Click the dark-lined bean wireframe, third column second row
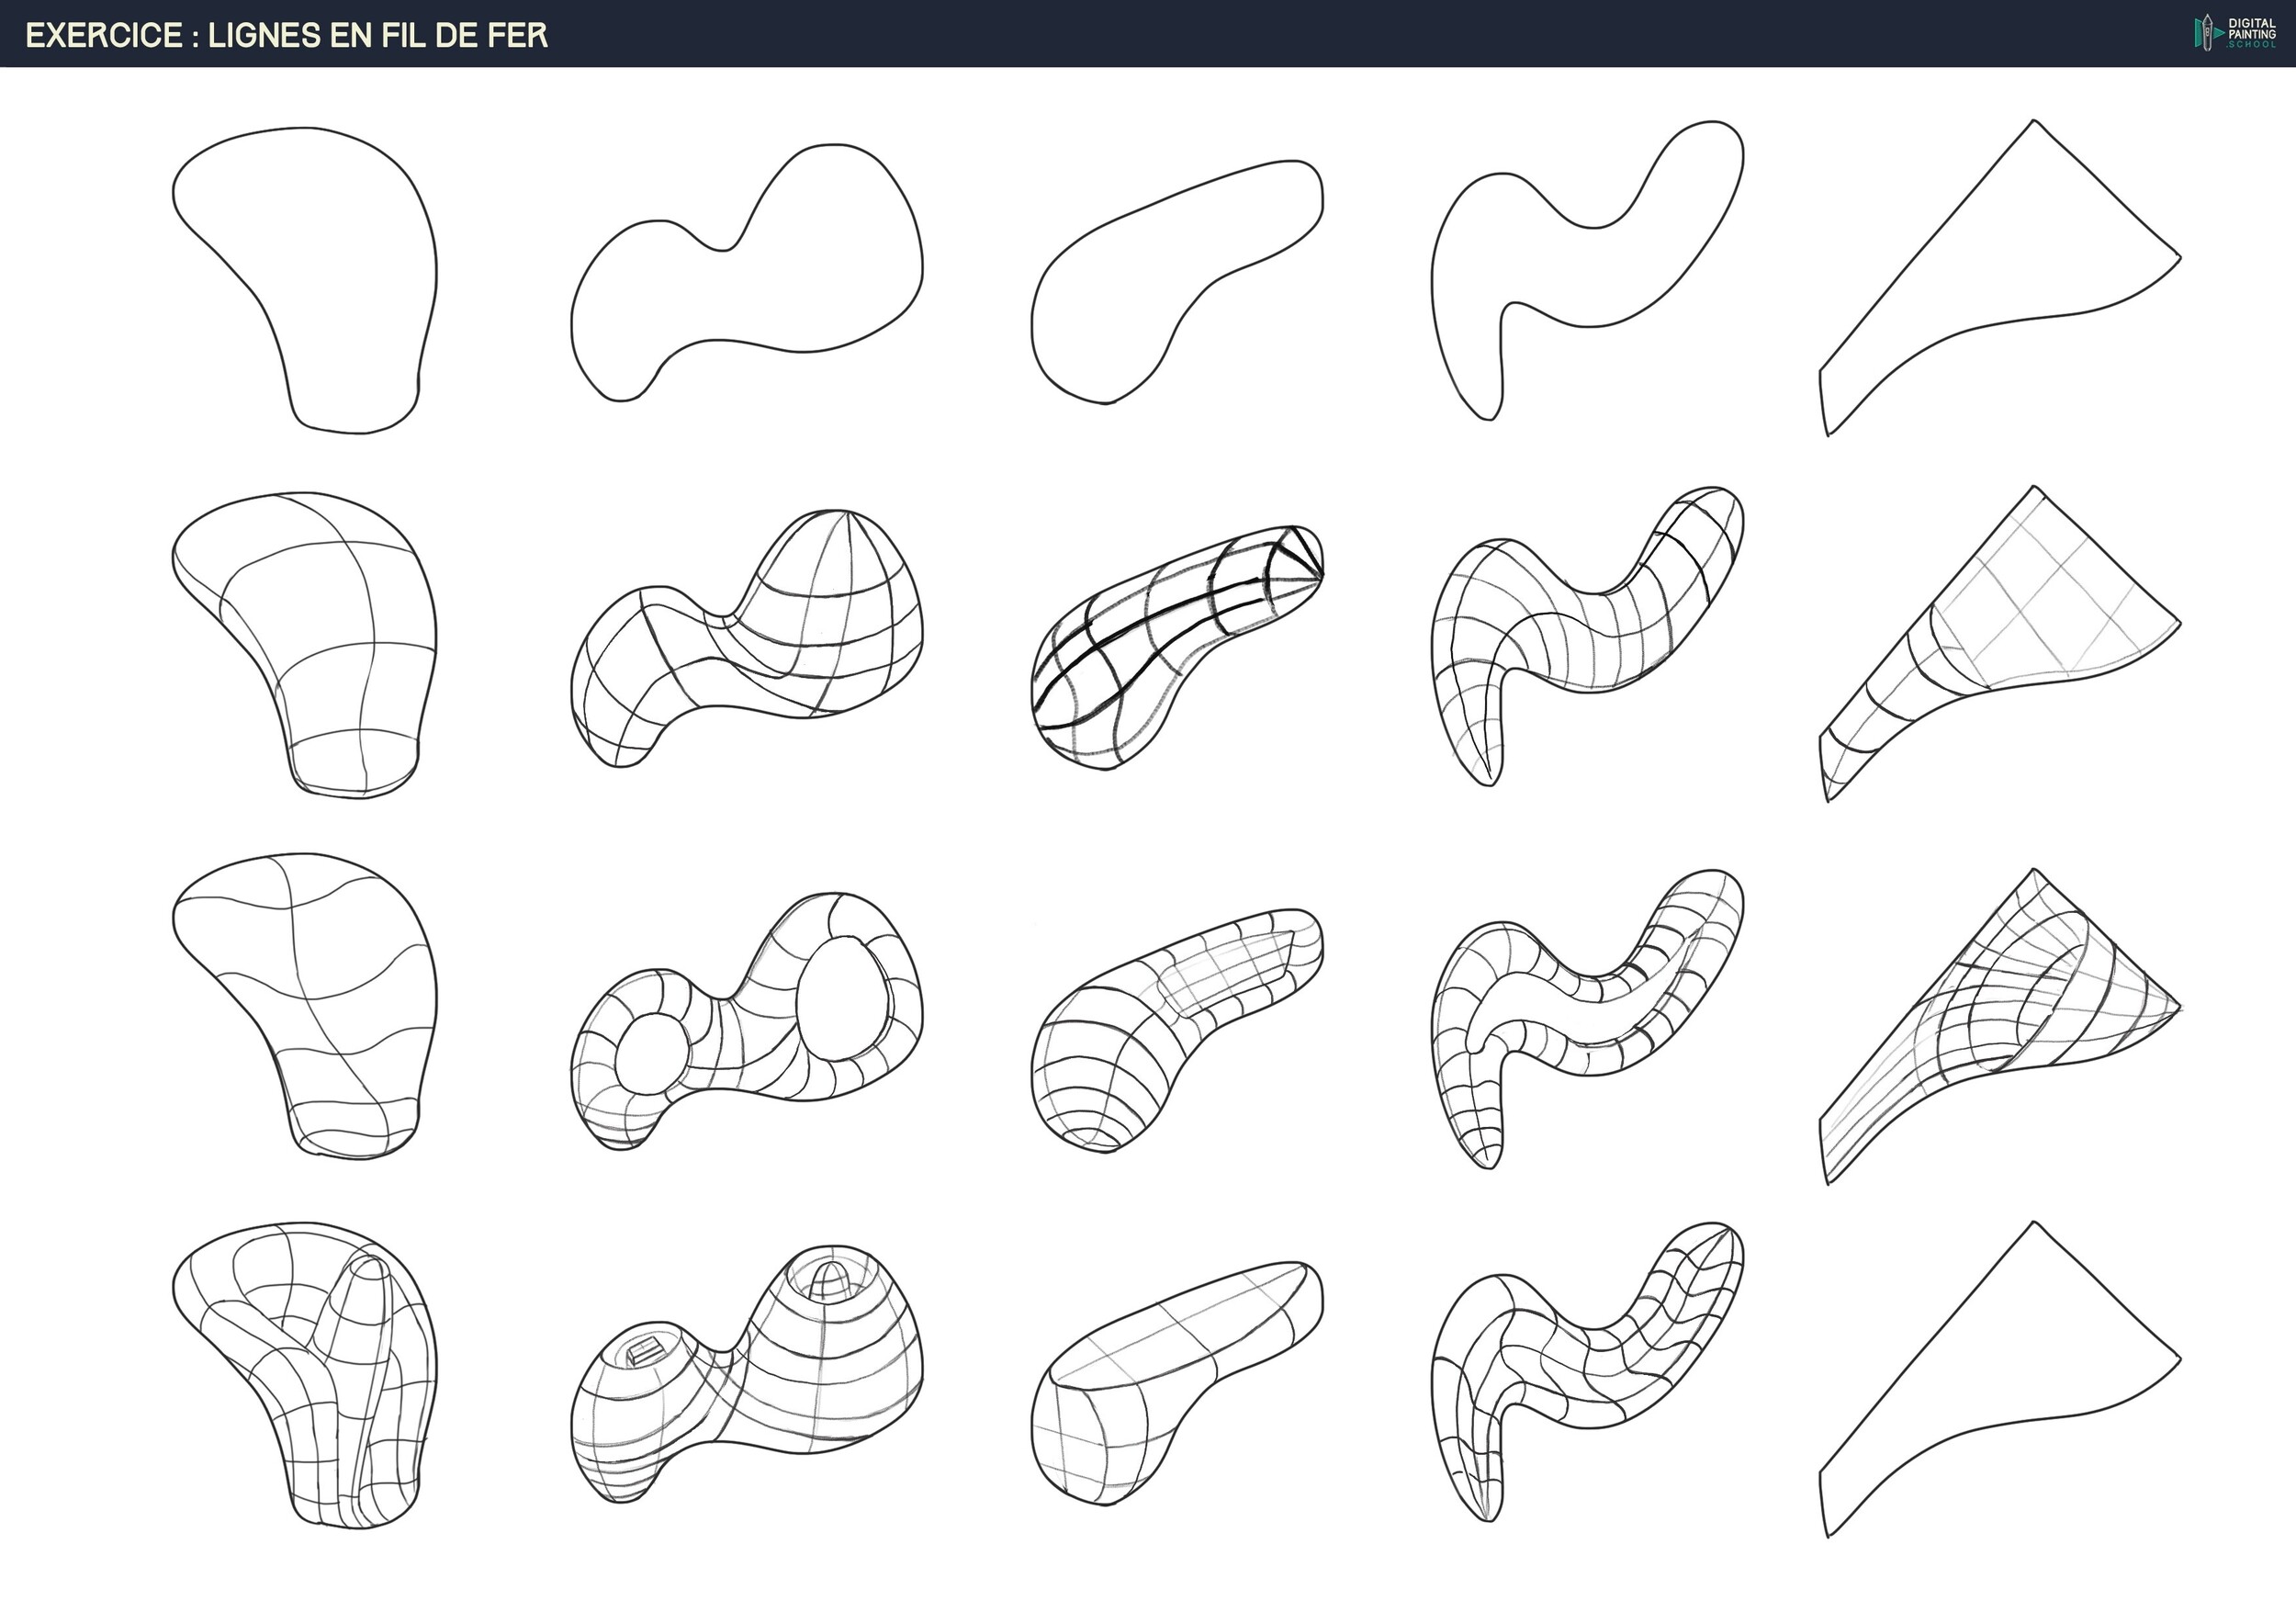The image size is (2296, 1623). [1177, 647]
